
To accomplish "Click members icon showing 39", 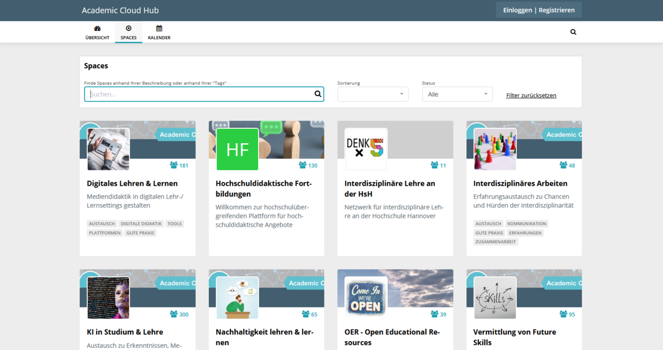I will (434, 314).
